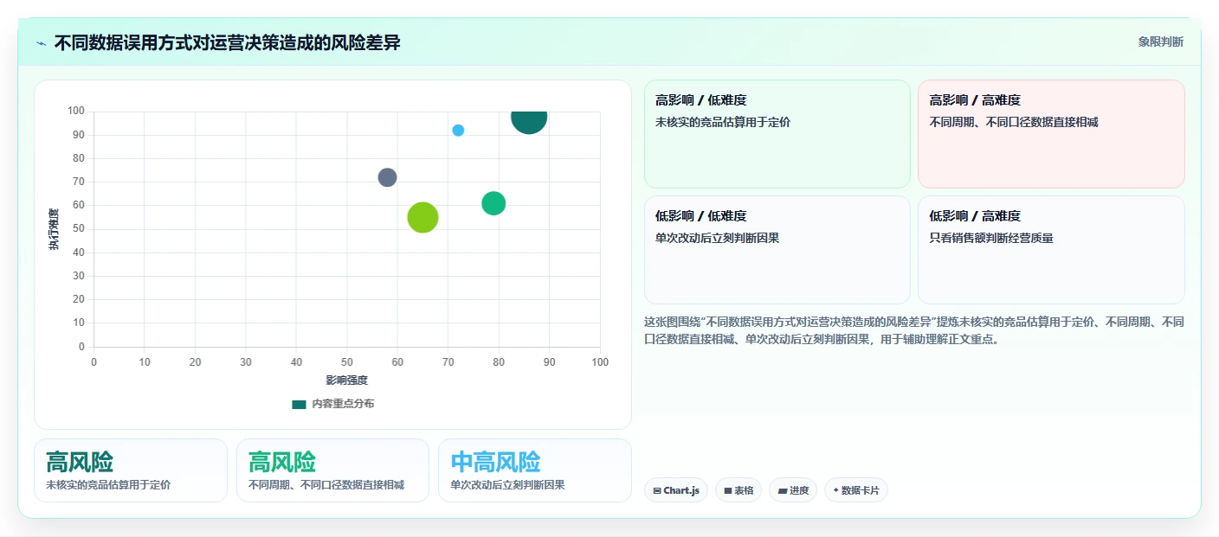
Task: Click the 数据卡片 tag
Action: coord(856,490)
